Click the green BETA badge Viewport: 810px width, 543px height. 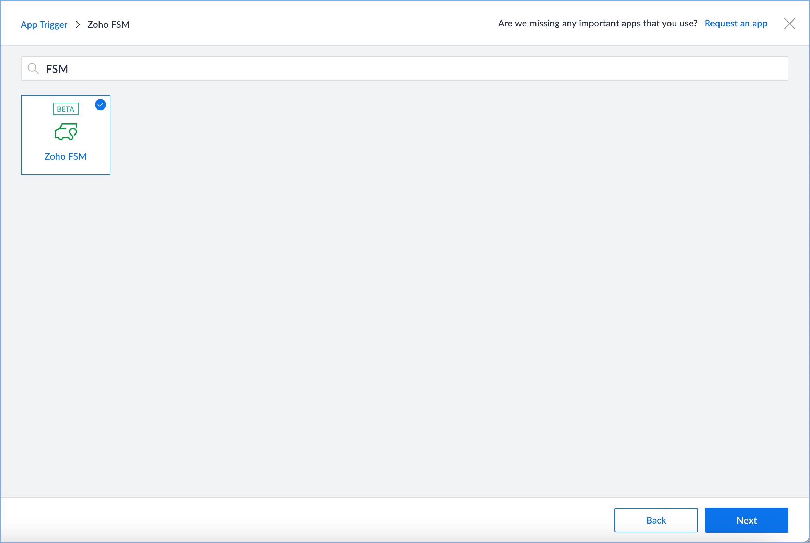pyautogui.click(x=65, y=109)
